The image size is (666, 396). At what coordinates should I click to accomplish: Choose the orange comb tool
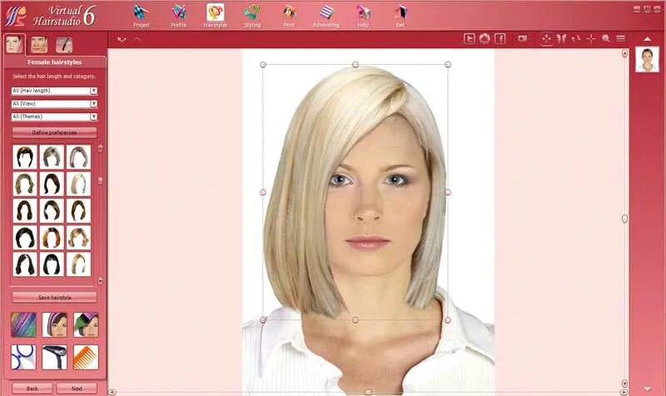(86, 357)
